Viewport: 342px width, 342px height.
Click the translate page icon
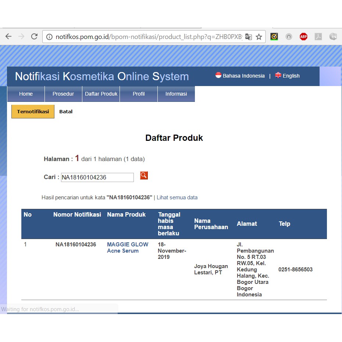click(x=249, y=37)
